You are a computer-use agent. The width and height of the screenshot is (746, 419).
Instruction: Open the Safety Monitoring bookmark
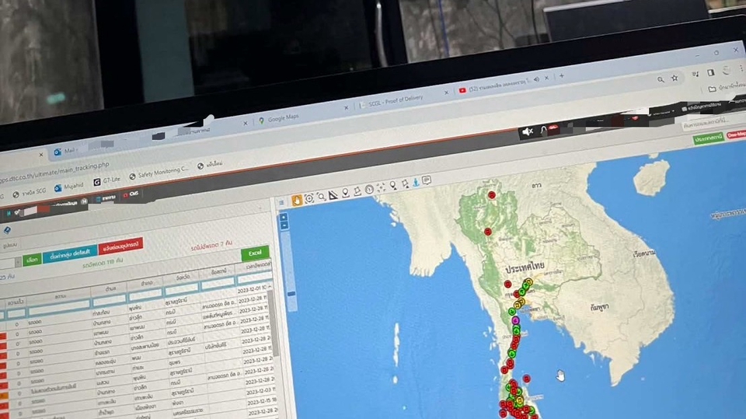[159, 174]
